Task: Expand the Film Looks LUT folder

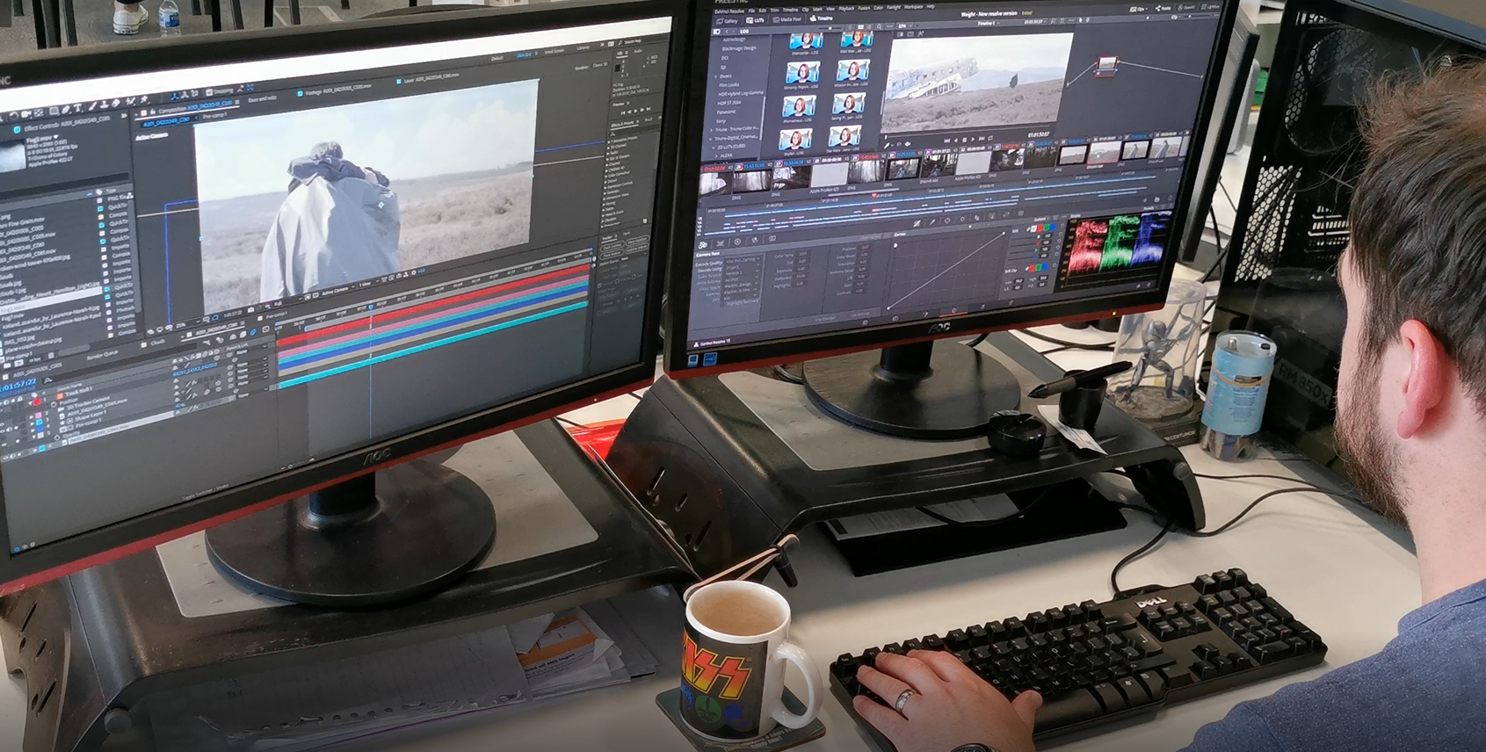Action: [x=729, y=85]
